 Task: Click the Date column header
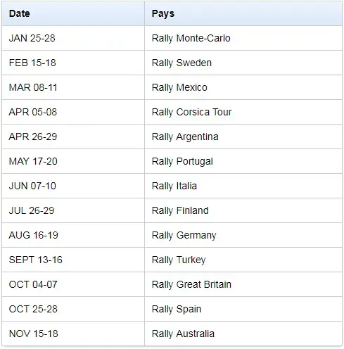tap(73, 13)
